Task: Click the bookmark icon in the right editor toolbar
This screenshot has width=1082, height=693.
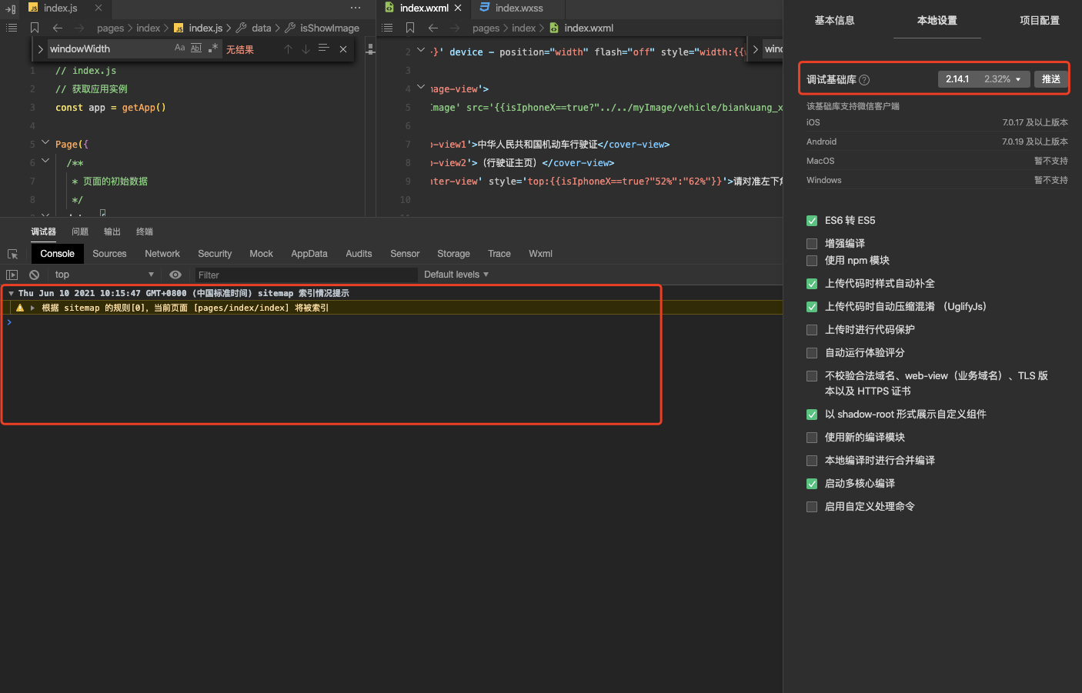Action: 410,28
